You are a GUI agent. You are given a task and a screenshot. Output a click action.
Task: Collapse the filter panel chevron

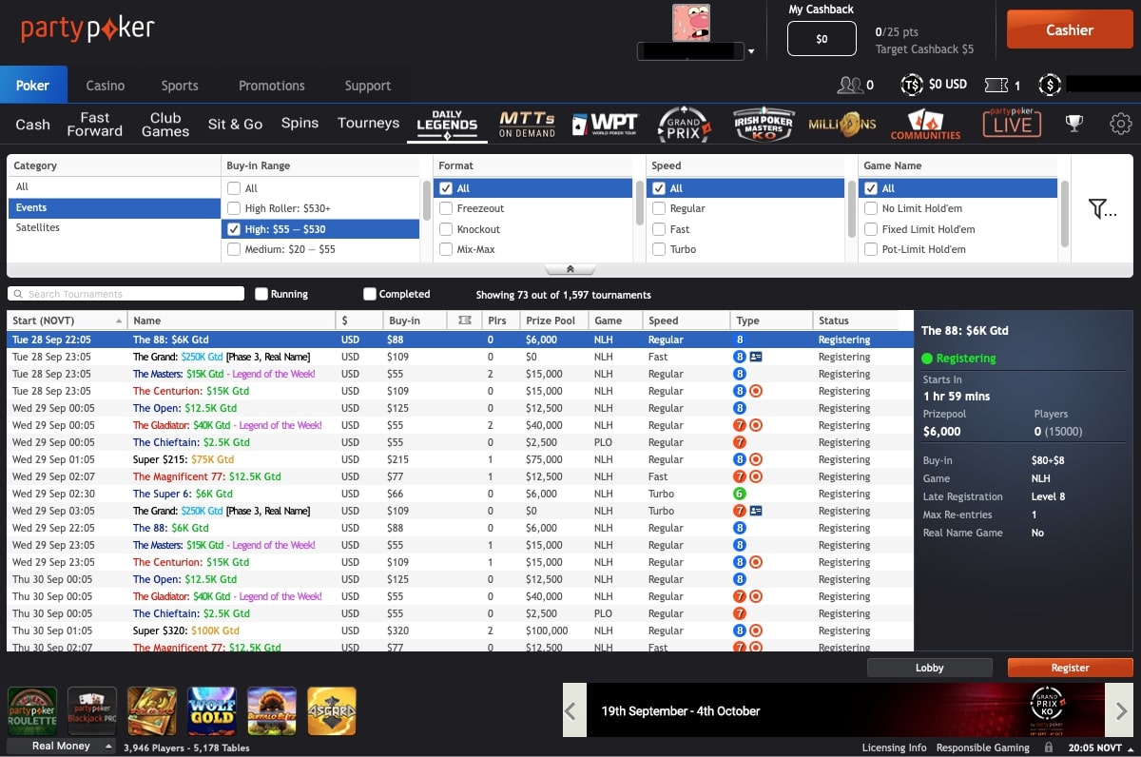[570, 269]
